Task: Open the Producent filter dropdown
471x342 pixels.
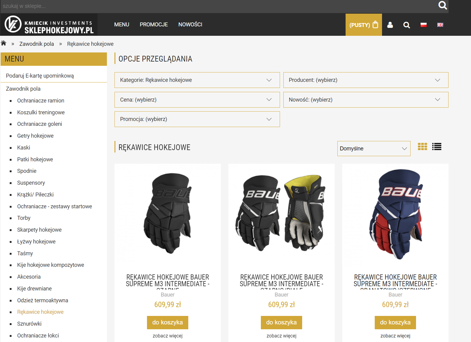Action: click(366, 80)
